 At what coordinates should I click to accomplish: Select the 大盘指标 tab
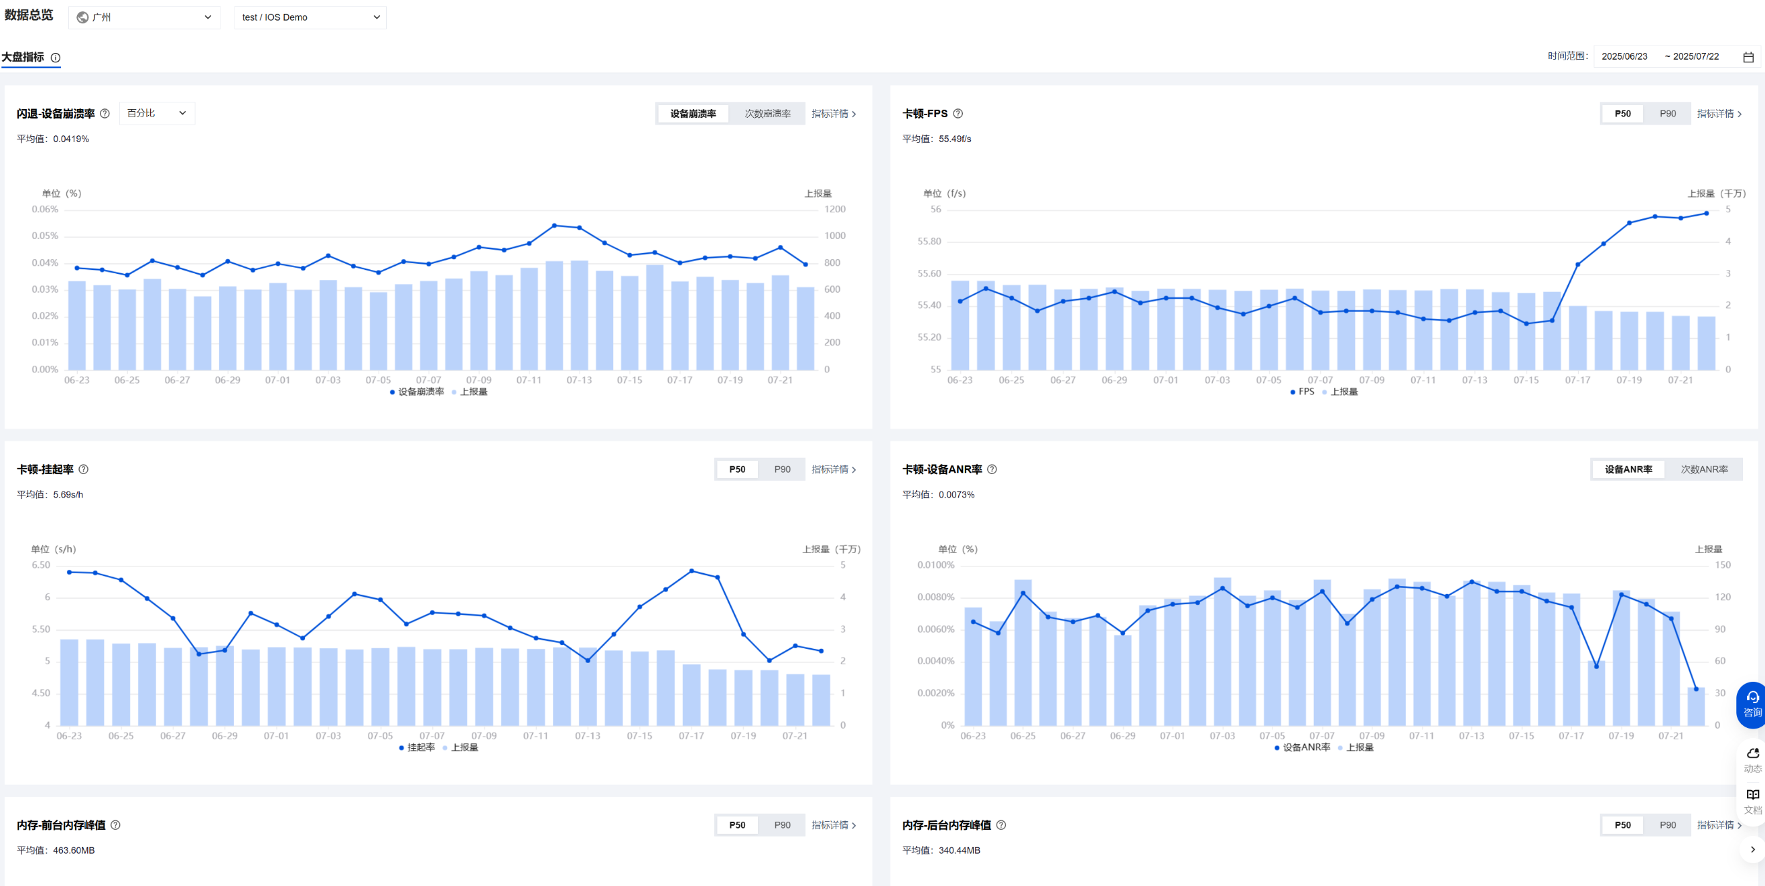point(23,57)
